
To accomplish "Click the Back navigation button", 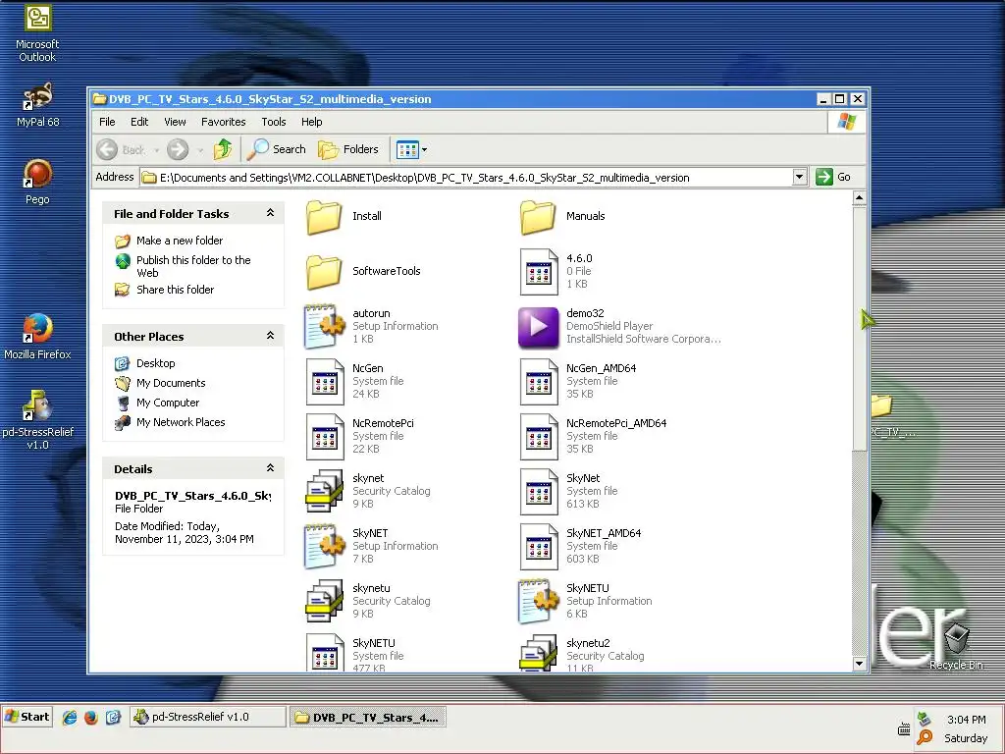I will [121, 150].
